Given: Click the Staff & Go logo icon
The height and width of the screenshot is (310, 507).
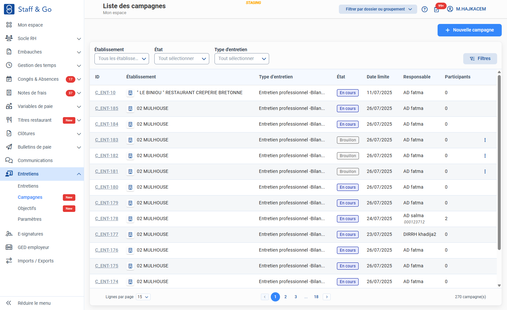Looking at the screenshot, I should coord(9,9).
